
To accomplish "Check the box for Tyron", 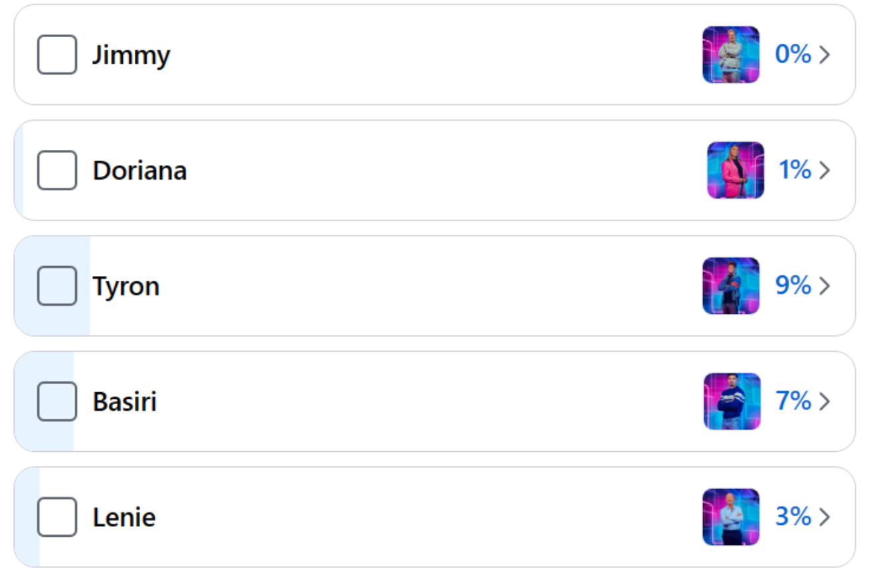I will [57, 285].
